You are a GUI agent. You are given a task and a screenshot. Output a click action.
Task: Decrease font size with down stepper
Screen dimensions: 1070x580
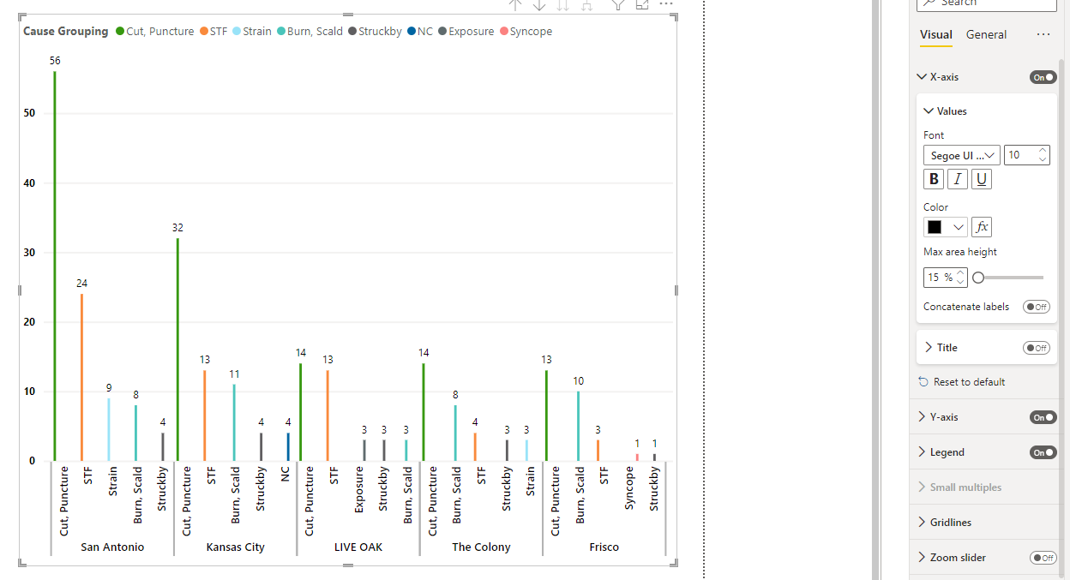[1043, 159]
